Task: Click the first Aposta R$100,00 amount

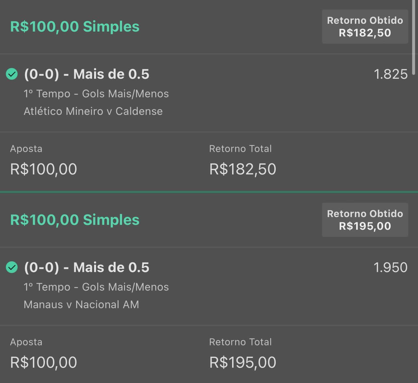Action: (44, 169)
